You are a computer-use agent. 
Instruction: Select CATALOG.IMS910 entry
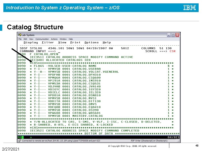coord(86,81)
